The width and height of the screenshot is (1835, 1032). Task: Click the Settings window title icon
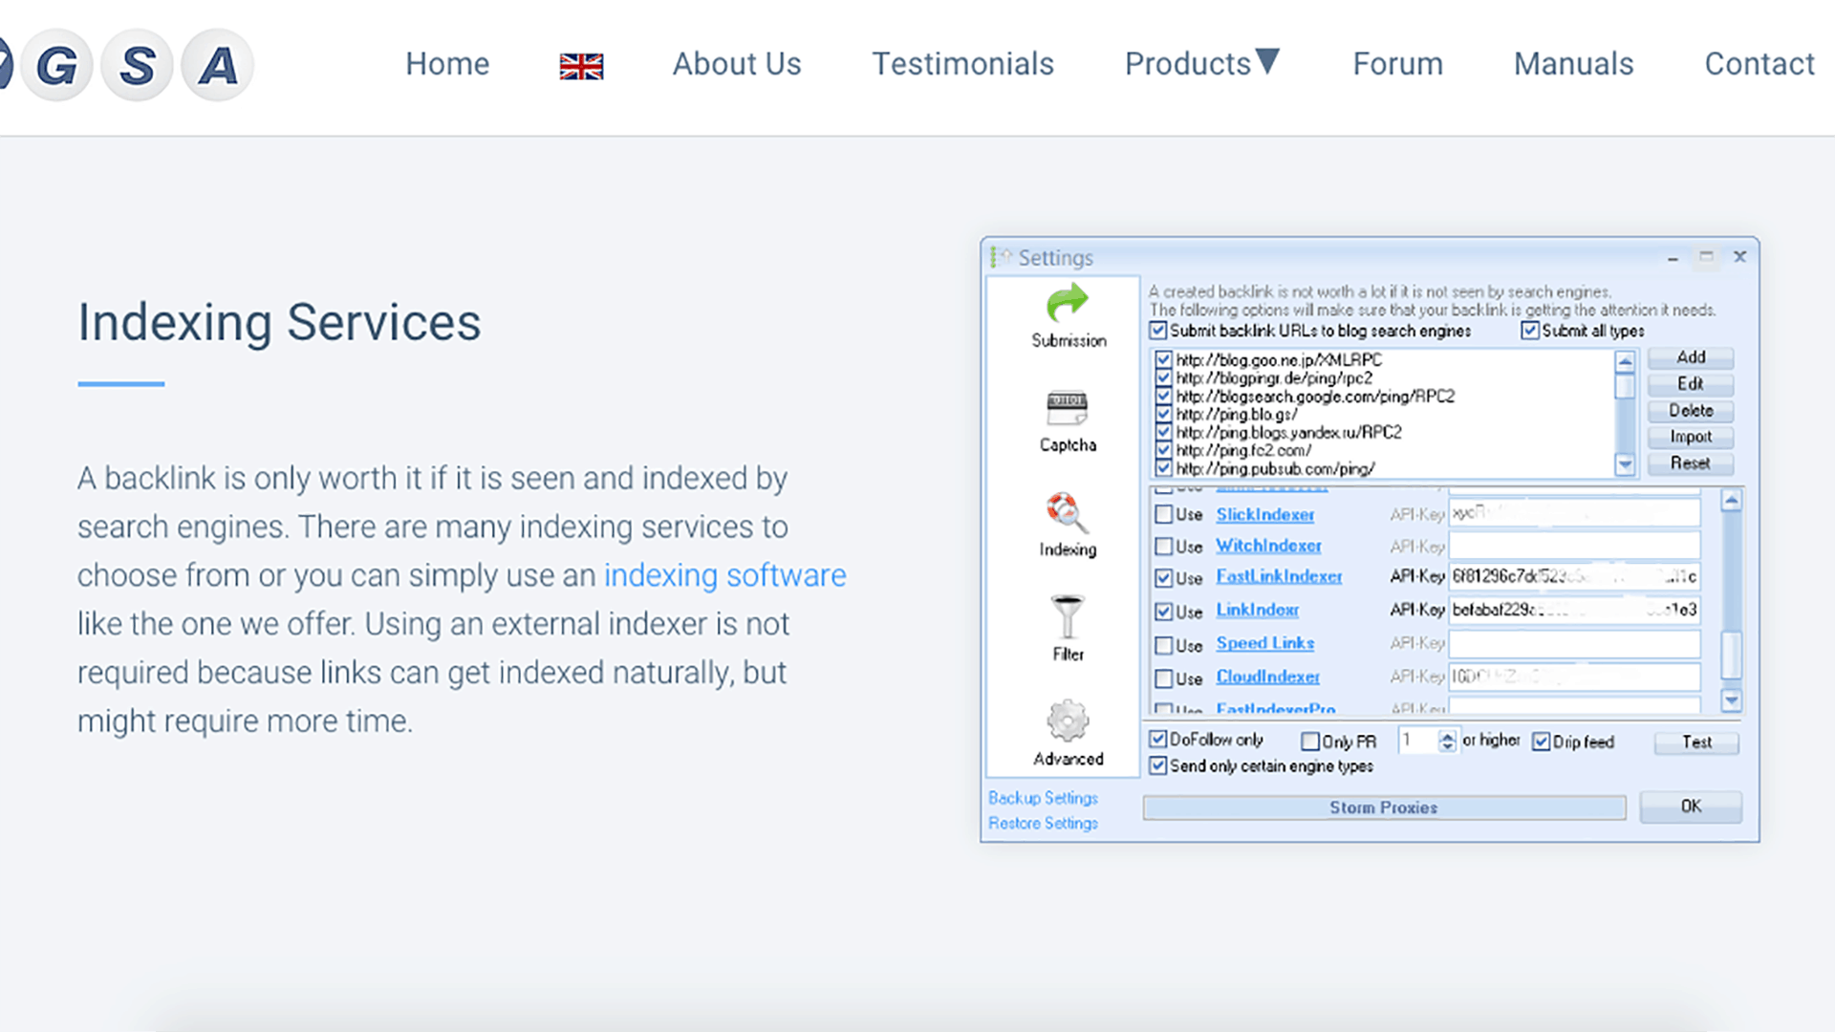pyautogui.click(x=1000, y=257)
